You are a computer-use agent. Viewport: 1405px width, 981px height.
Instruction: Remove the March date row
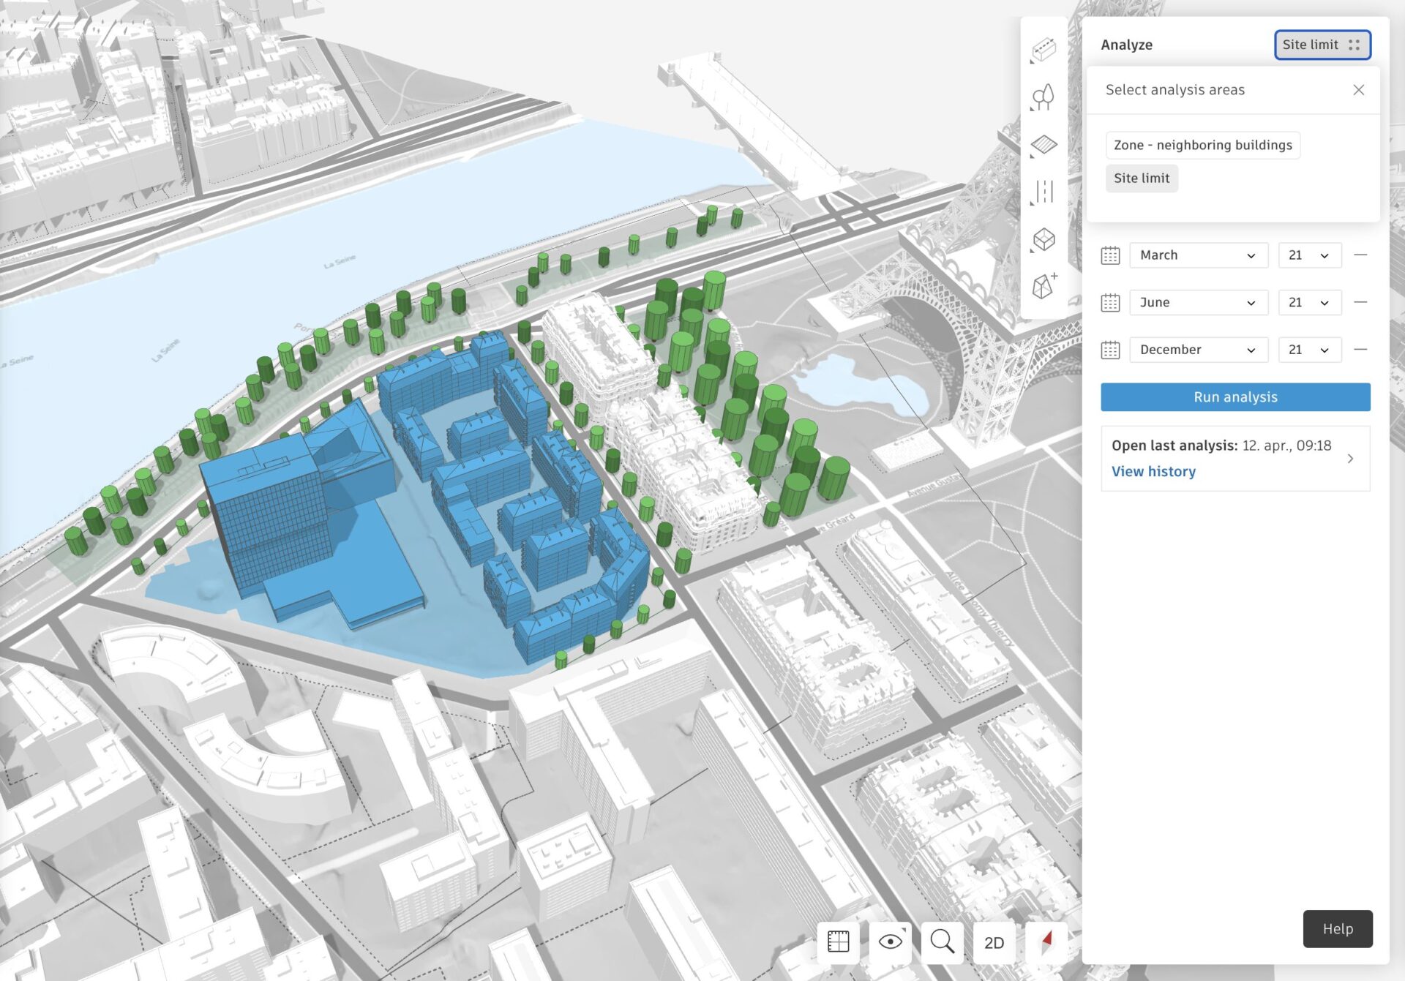[x=1360, y=255]
